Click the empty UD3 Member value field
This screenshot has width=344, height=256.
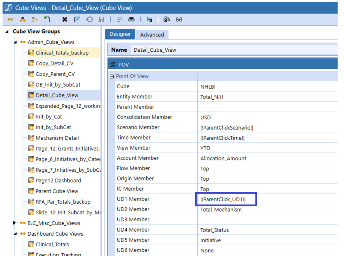(x=268, y=220)
